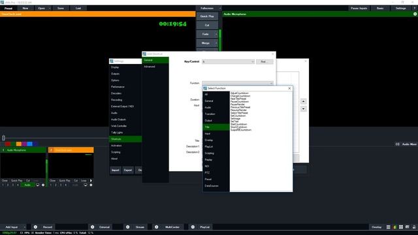Open PlayList settings gear icon
The height and width of the screenshot is (235, 418).
[x=193, y=227]
